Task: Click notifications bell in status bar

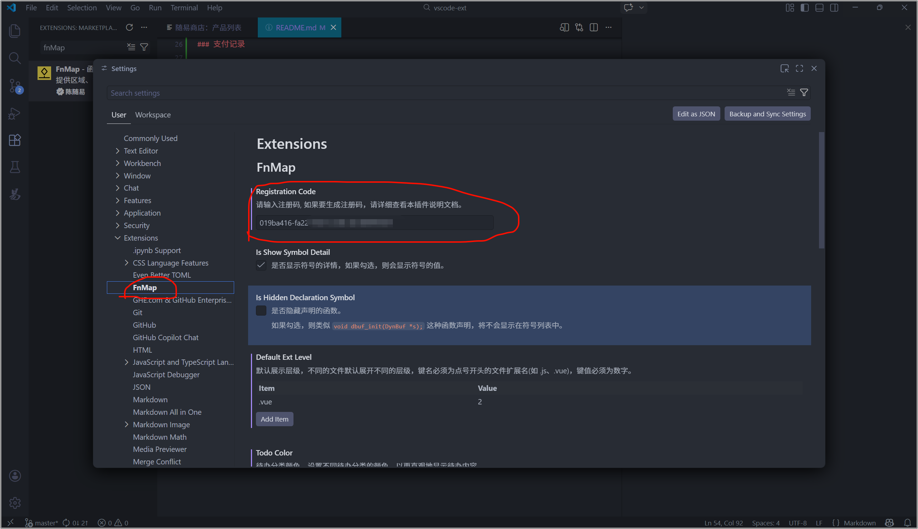Action: (907, 523)
